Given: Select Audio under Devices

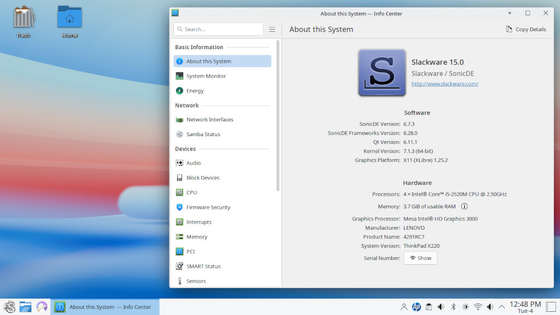Looking at the screenshot, I should (222, 163).
